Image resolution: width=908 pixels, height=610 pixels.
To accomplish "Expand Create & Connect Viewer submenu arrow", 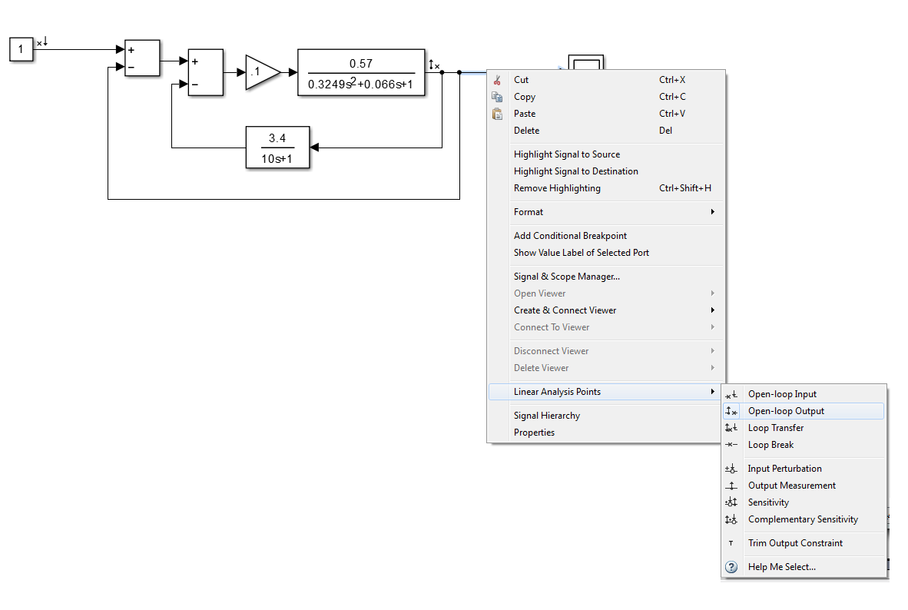I will tap(712, 310).
